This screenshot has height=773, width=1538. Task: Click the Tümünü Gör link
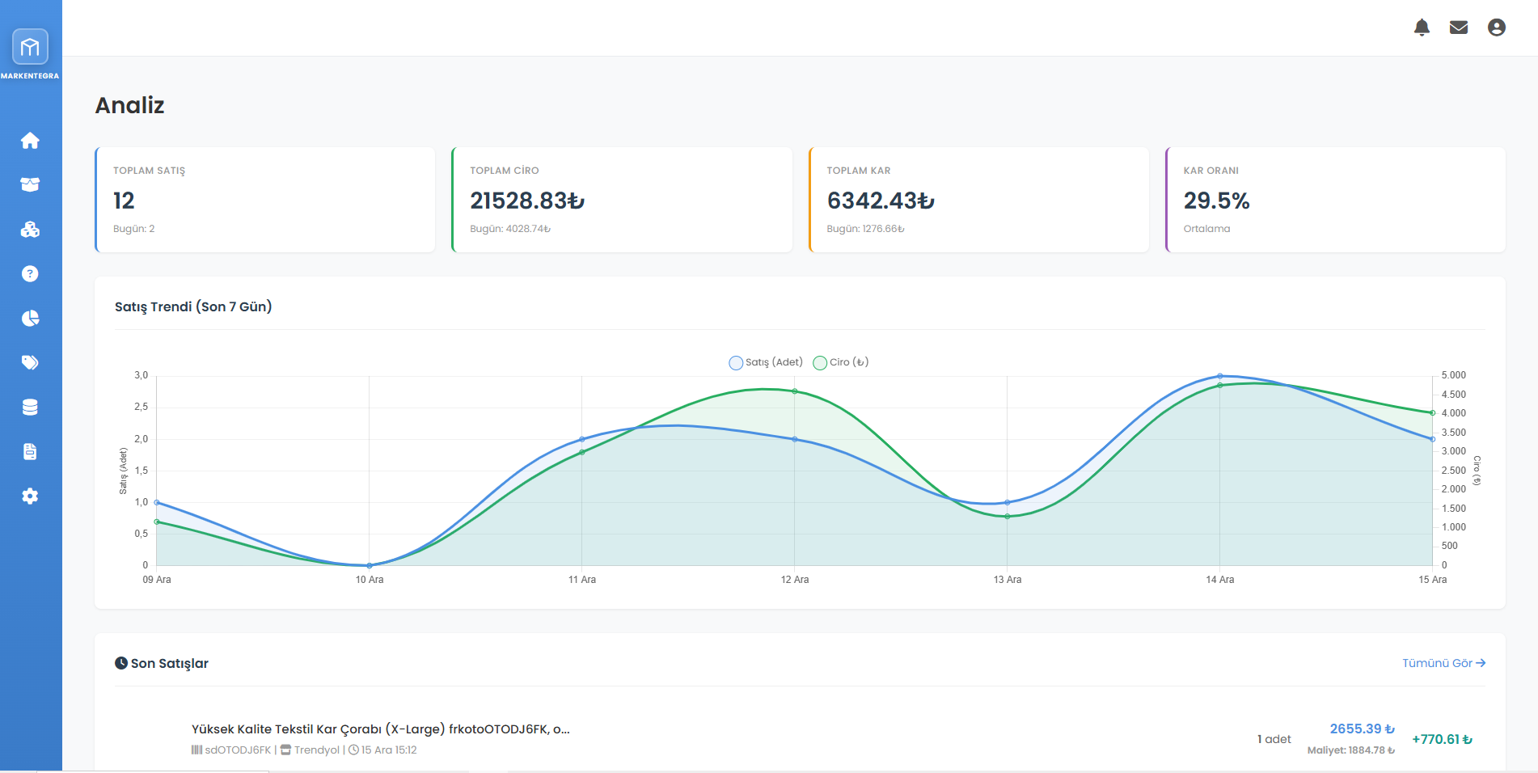[x=1443, y=663]
